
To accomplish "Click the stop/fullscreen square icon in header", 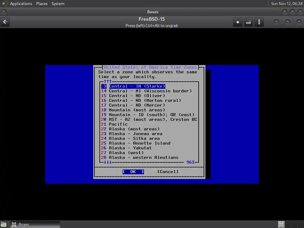I will pos(238,22).
